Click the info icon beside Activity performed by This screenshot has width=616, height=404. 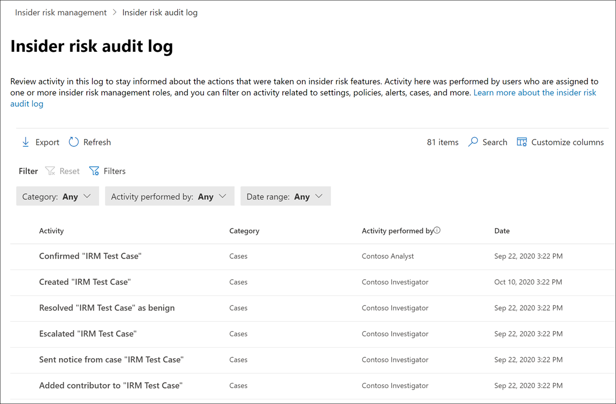click(x=437, y=229)
